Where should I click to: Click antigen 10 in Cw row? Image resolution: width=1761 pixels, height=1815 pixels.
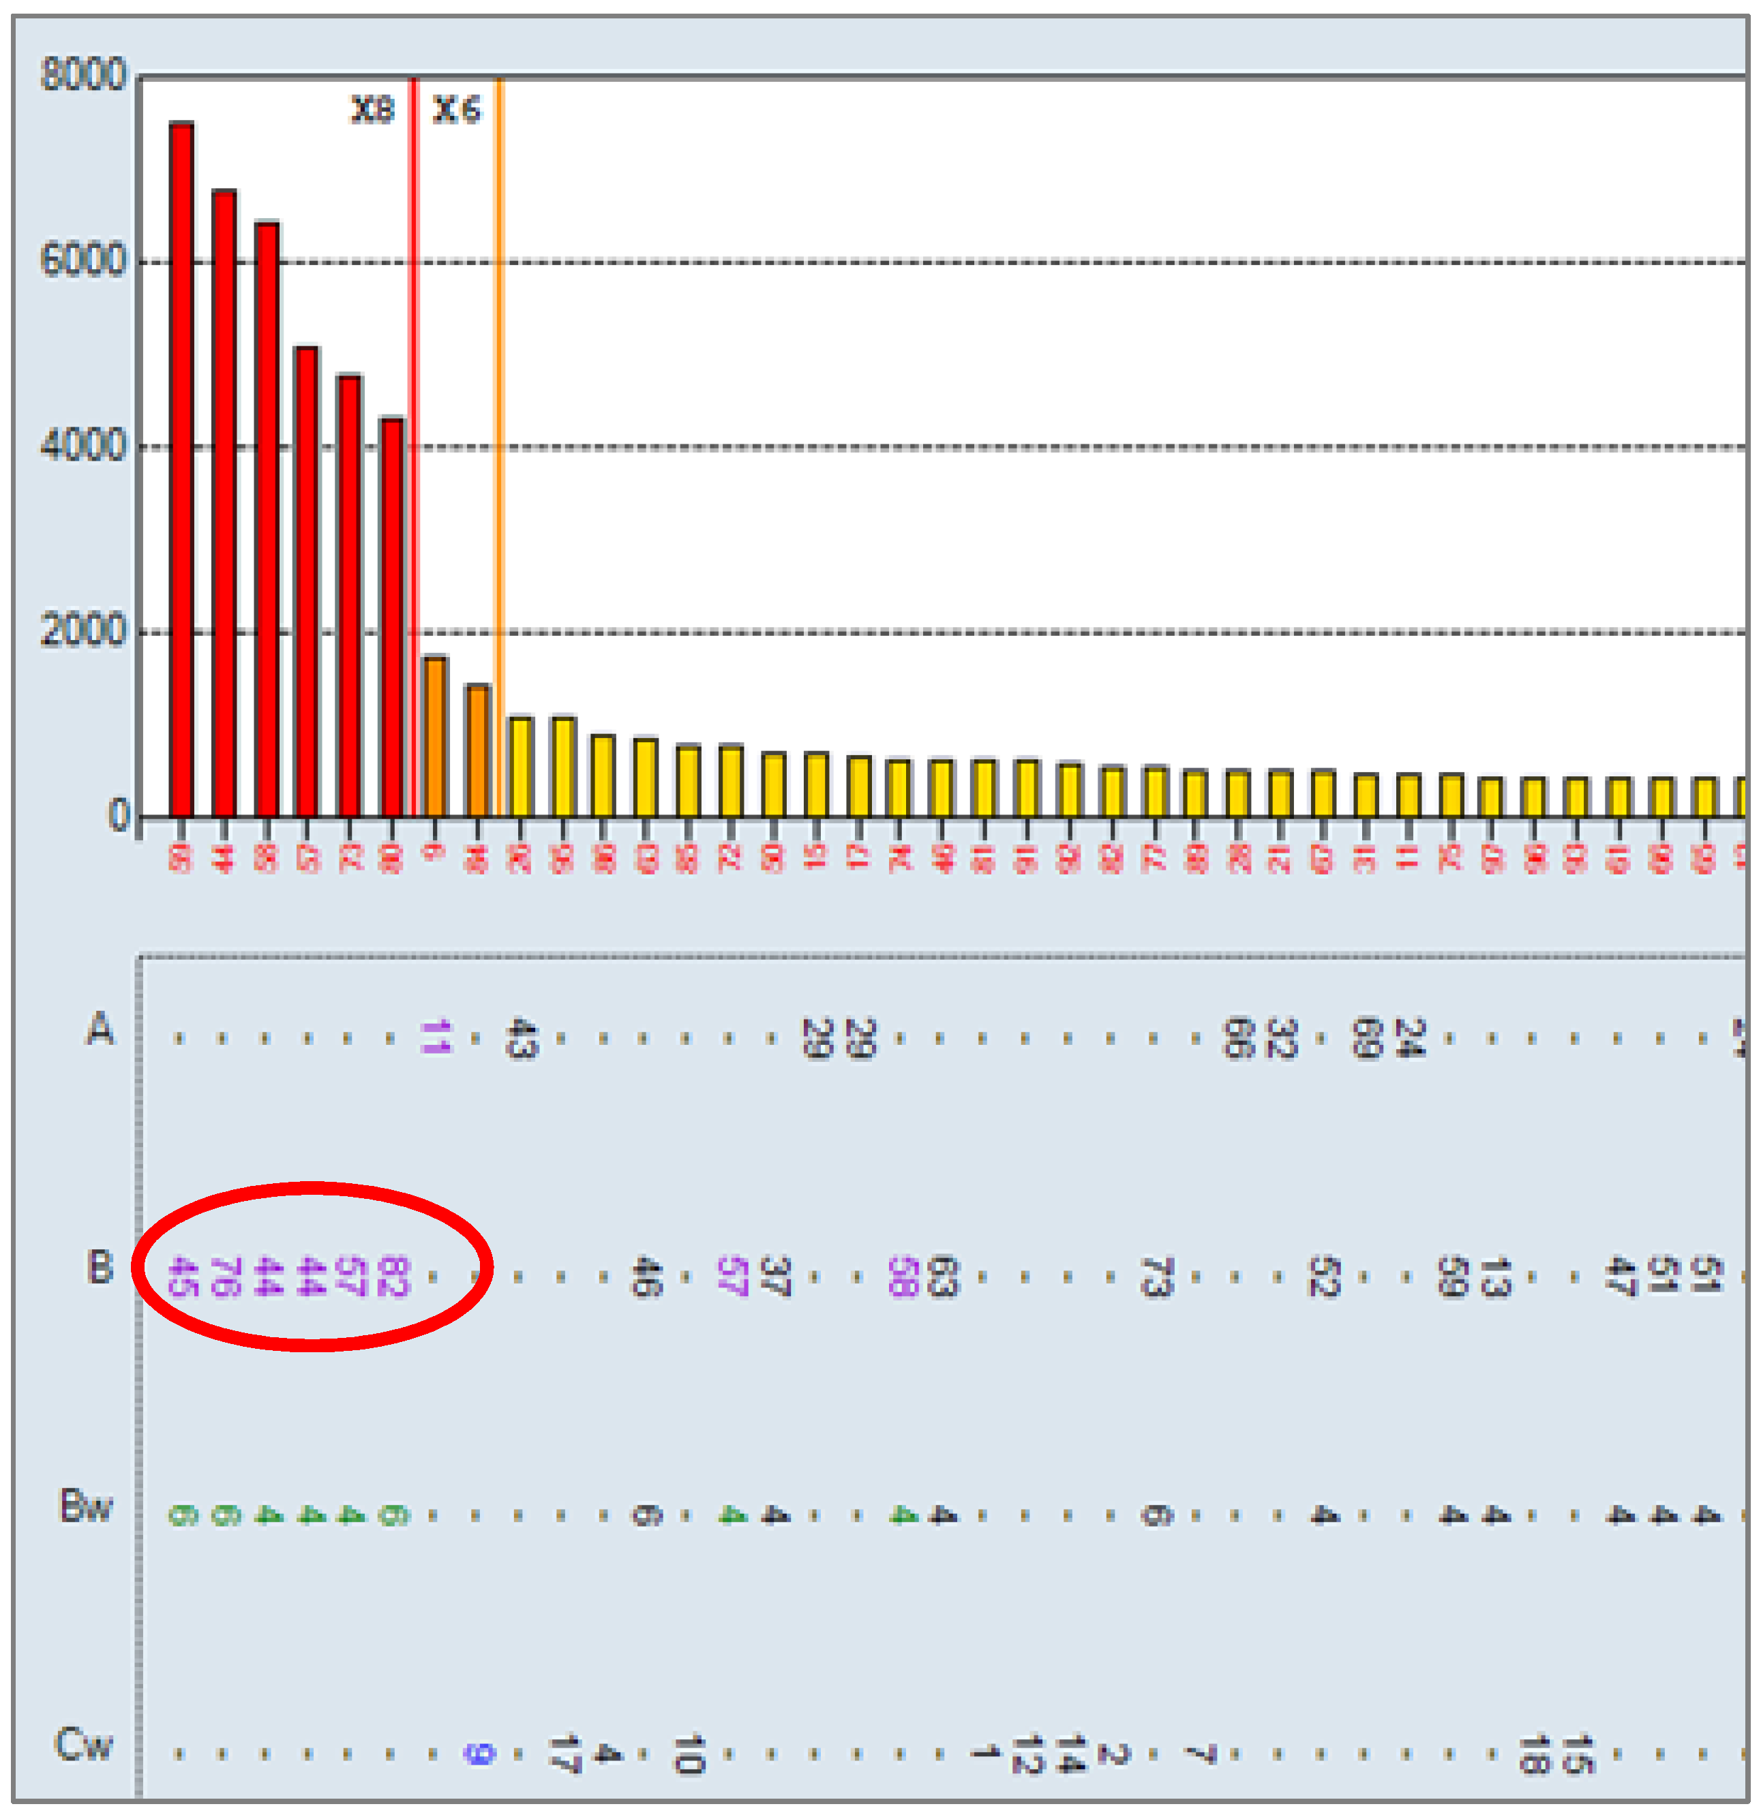[x=689, y=1755]
